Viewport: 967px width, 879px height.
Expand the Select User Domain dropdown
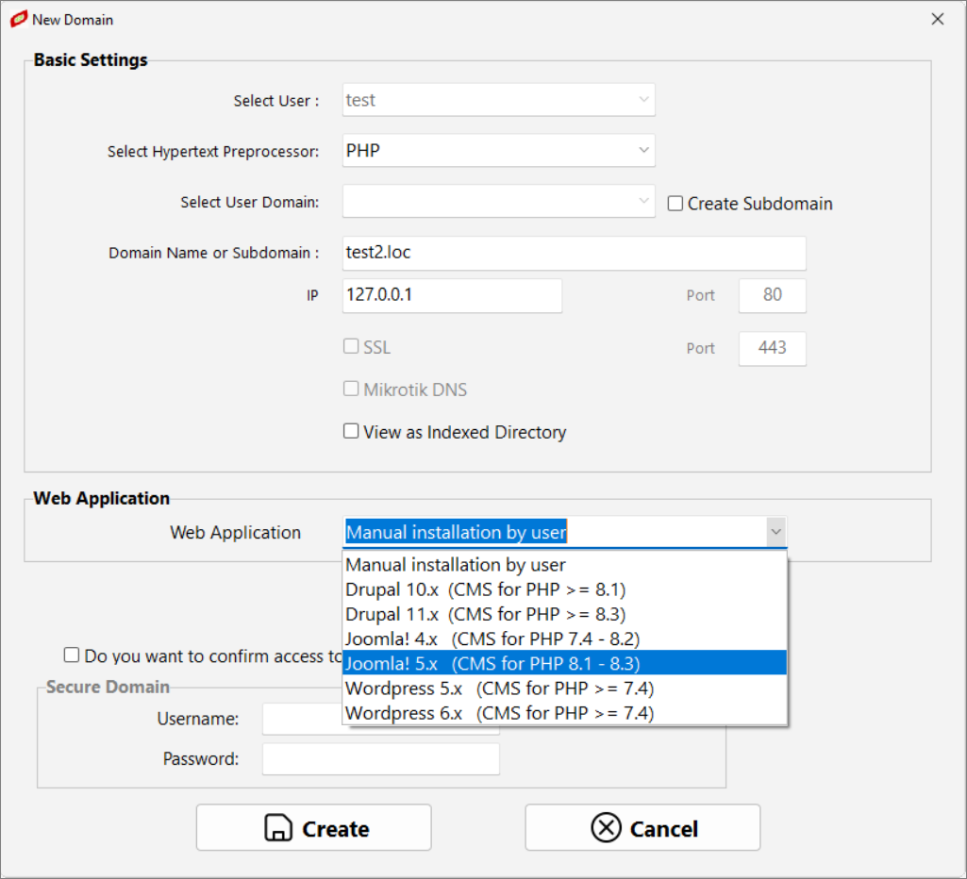point(498,202)
